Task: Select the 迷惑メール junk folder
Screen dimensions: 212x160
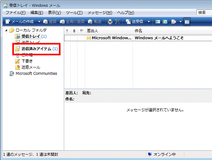Action: pyautogui.click(x=28, y=67)
